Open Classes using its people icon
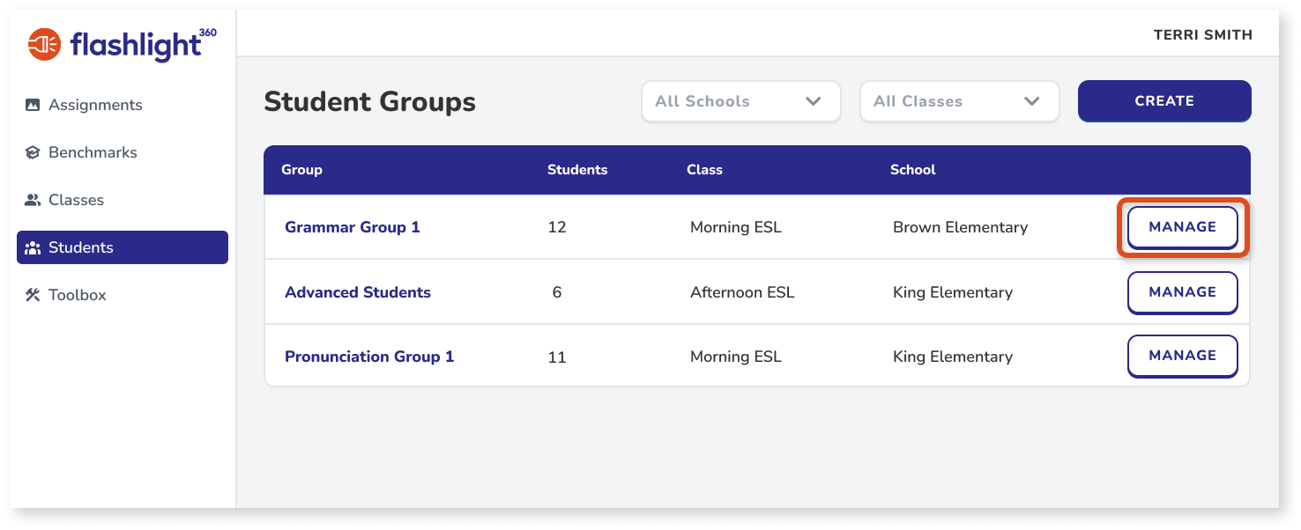Image resolution: width=1301 pixels, height=530 pixels. [33, 199]
